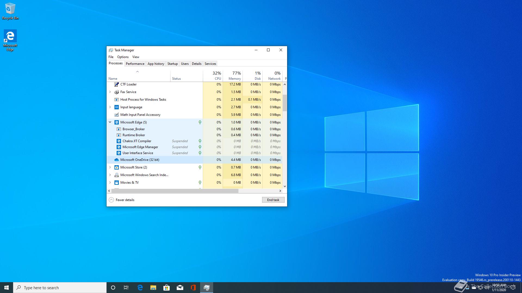This screenshot has height=293, width=522.
Task: Click the Runtime Broker process icon
Action: (119, 135)
